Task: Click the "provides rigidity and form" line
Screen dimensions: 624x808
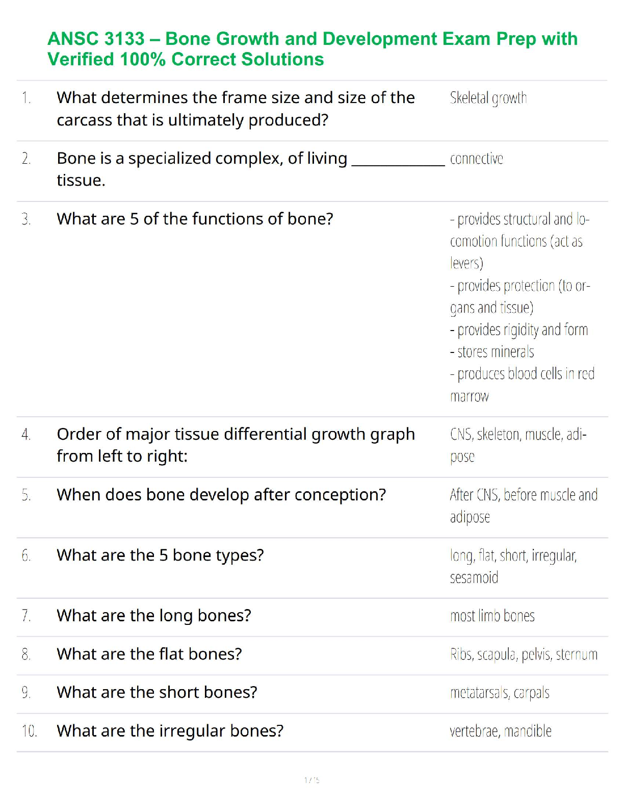Action: pos(519,330)
